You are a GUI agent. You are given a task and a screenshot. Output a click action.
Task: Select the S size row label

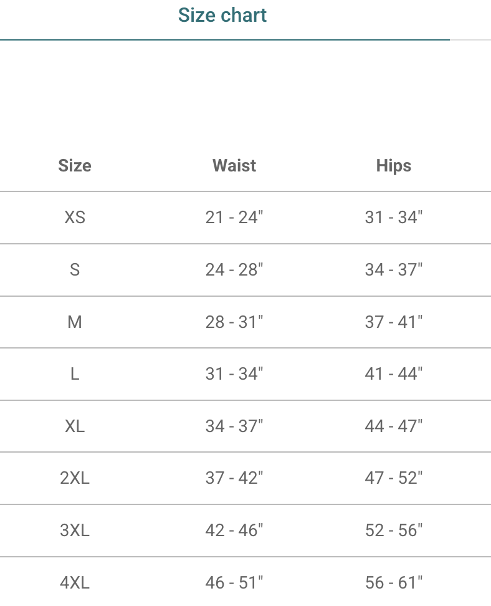[x=75, y=270]
